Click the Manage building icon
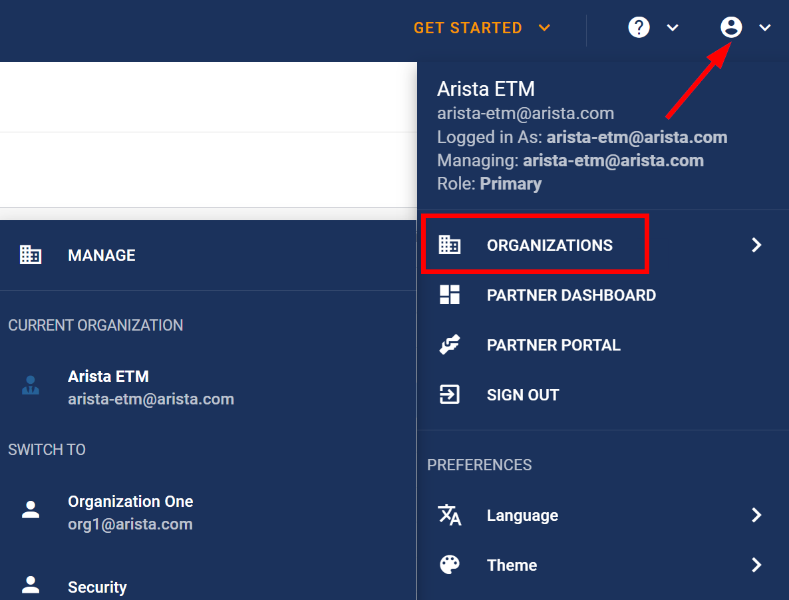This screenshot has width=789, height=600. [30, 254]
